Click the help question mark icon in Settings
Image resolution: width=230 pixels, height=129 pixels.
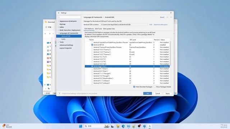(x=59, y=94)
